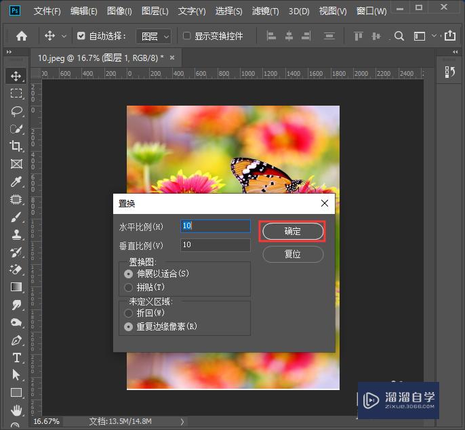
Task: Expand the Move tool preset arrow
Action: point(64,36)
